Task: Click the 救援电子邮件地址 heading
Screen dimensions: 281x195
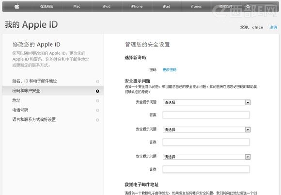Action: pyautogui.click(x=141, y=185)
